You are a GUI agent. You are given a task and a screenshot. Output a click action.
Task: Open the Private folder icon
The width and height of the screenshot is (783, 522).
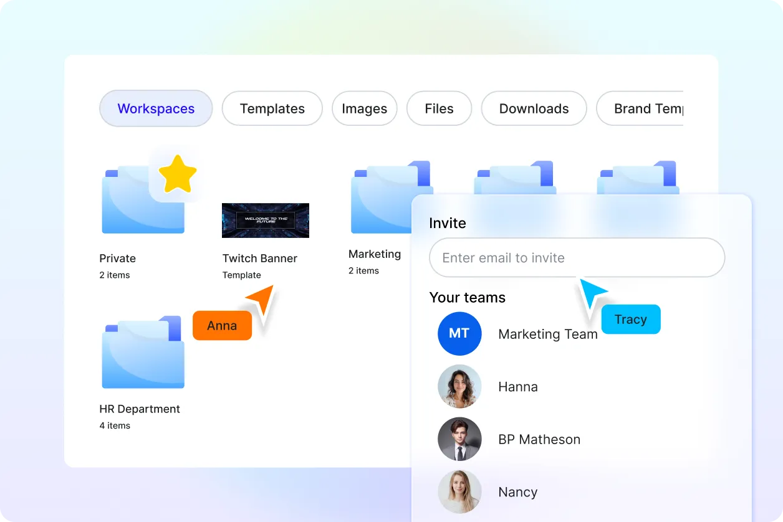pos(143,199)
